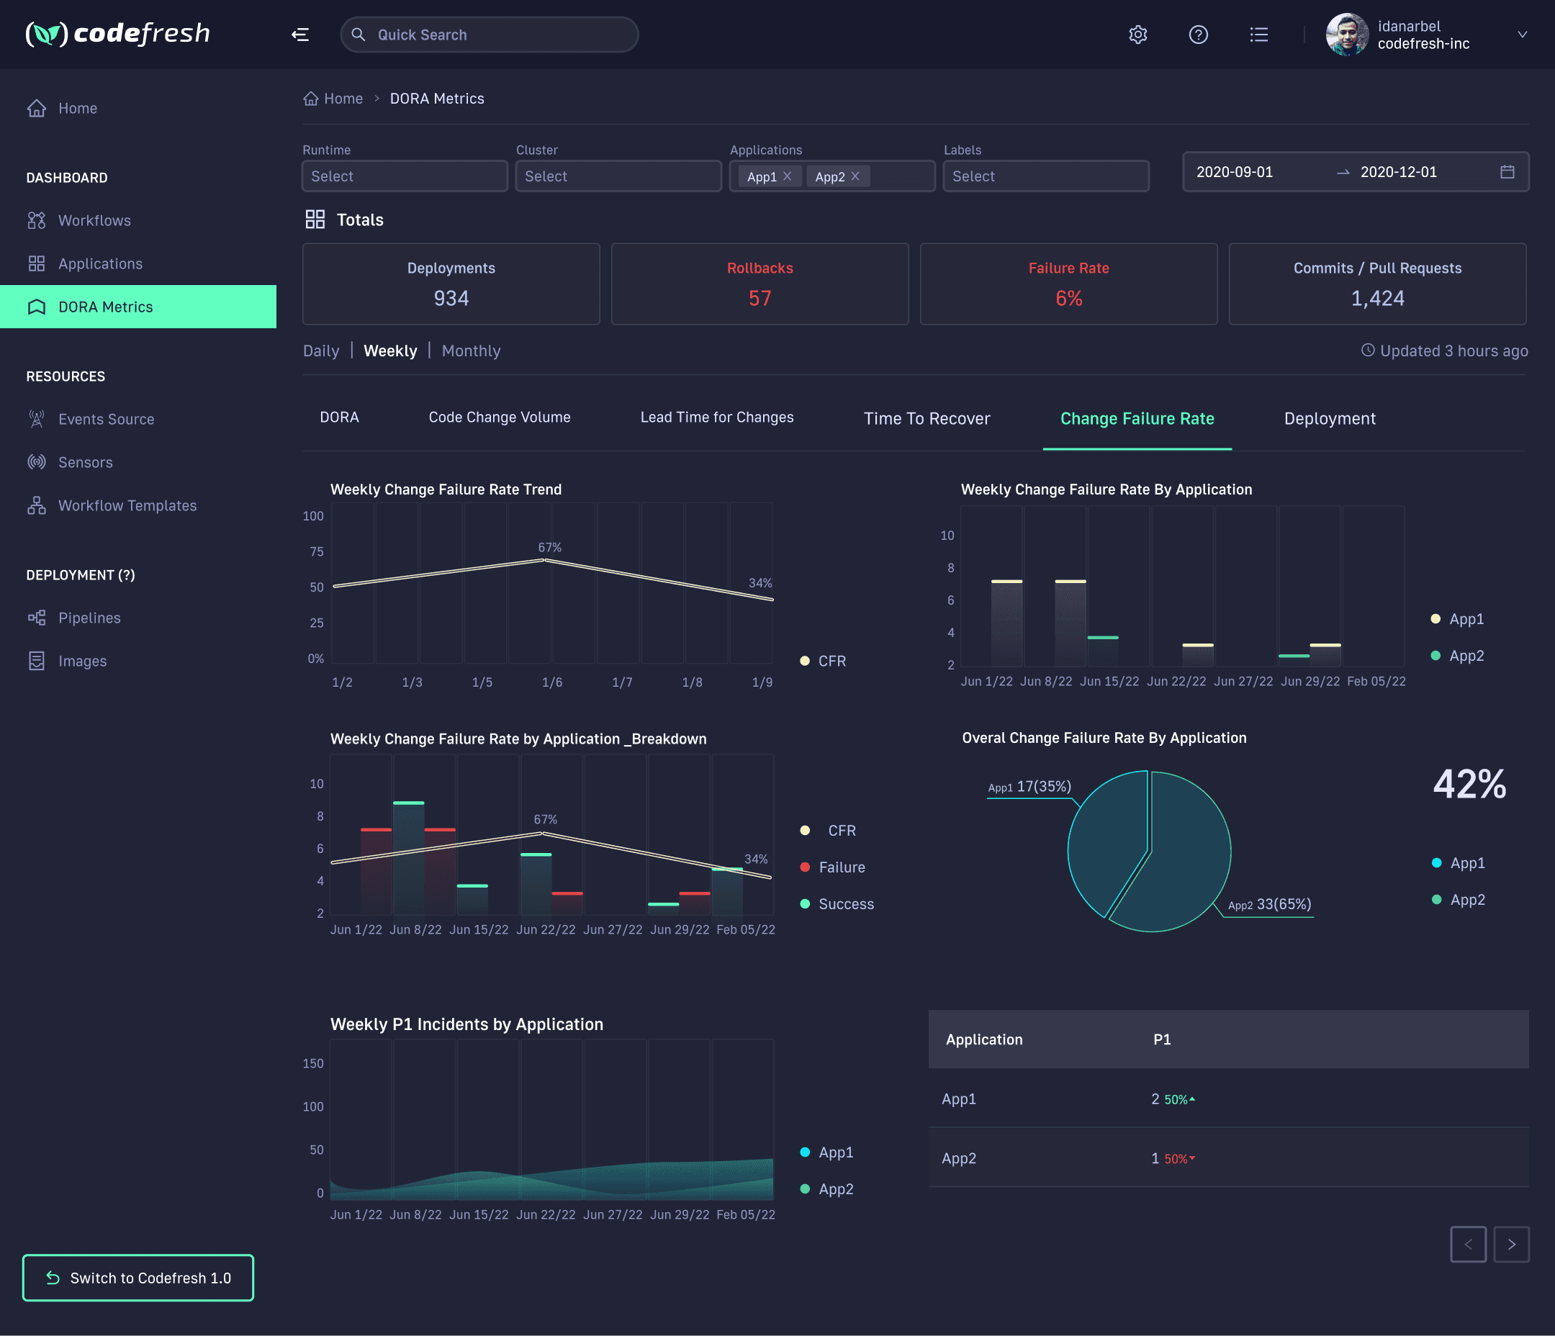Switch time granularity to Daily
The image size is (1555, 1336).
pos(320,351)
